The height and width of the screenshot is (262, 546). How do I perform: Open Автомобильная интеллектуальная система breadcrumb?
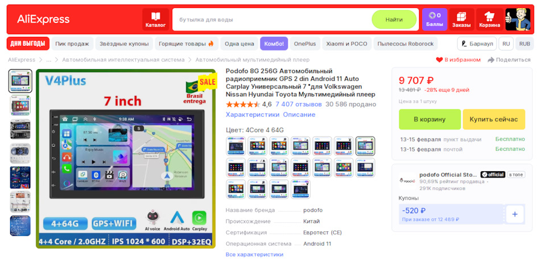[123, 60]
